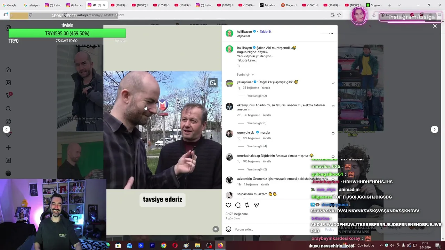Open 2.176 beğenme likes list

click(237, 214)
